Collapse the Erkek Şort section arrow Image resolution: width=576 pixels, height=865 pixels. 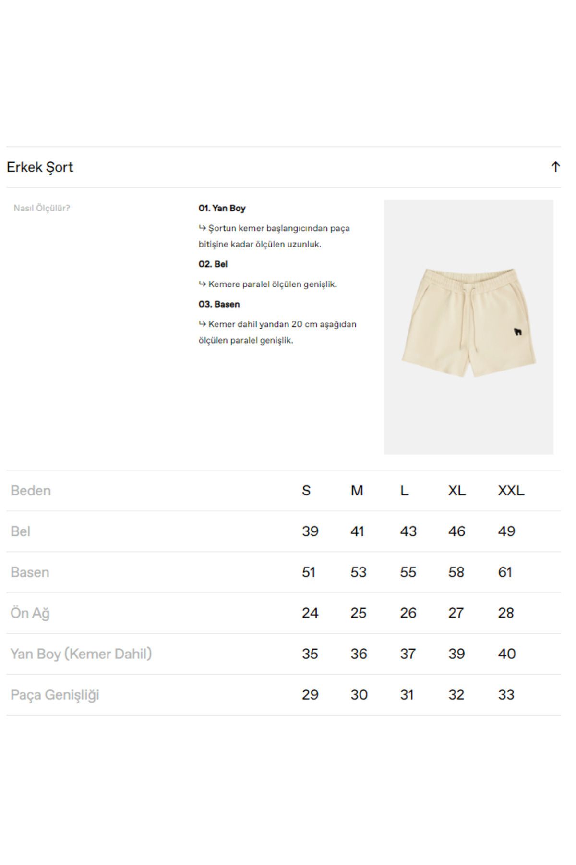coord(555,167)
